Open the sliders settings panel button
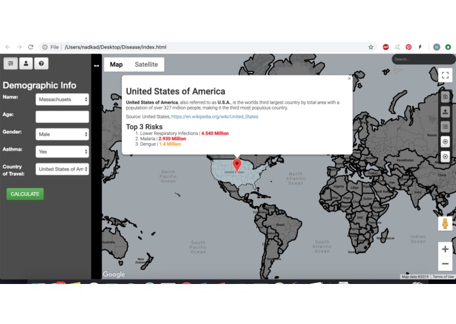Image resolution: width=456 pixels, height=324 pixels. tap(10, 64)
